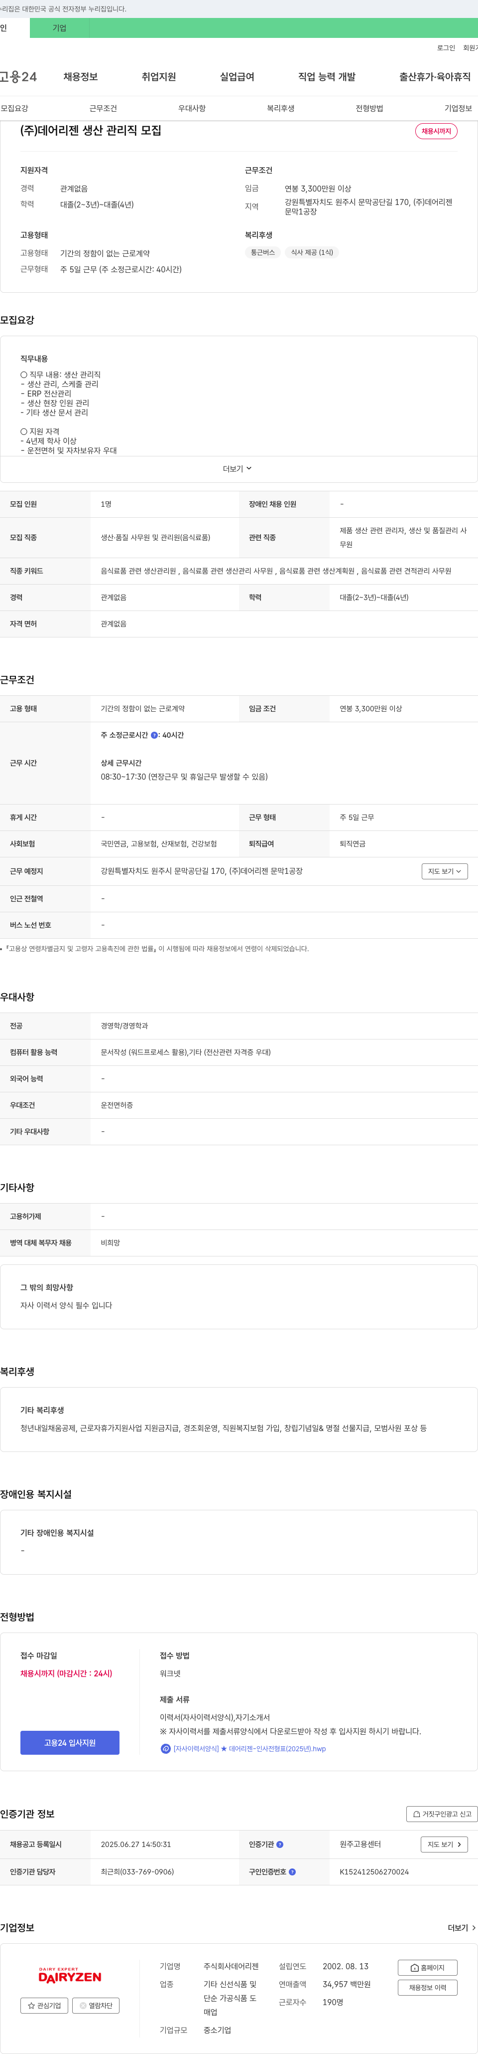
Task: Jump to the 모집요강 section tab
Action: pos(14,108)
